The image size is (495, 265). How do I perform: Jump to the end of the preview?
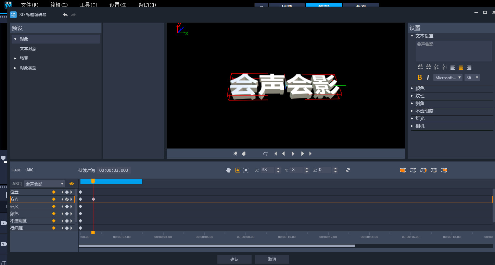pyautogui.click(x=311, y=154)
